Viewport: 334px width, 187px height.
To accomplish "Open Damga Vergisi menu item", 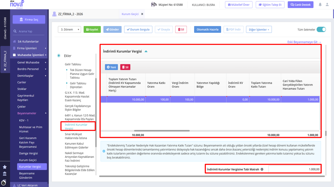I will (28, 153).
